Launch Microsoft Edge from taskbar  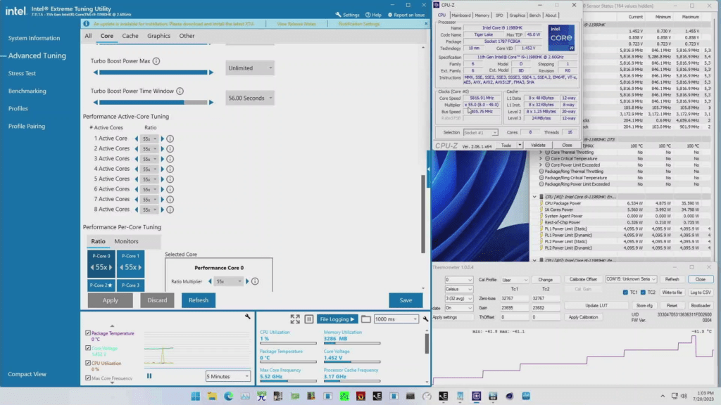pyautogui.click(x=229, y=396)
